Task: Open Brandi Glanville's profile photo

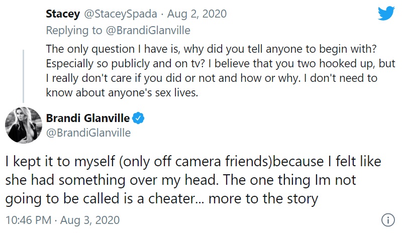Action: [24, 125]
